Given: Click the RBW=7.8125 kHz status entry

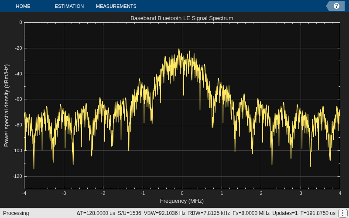Looking at the screenshot, I should click(209, 213).
